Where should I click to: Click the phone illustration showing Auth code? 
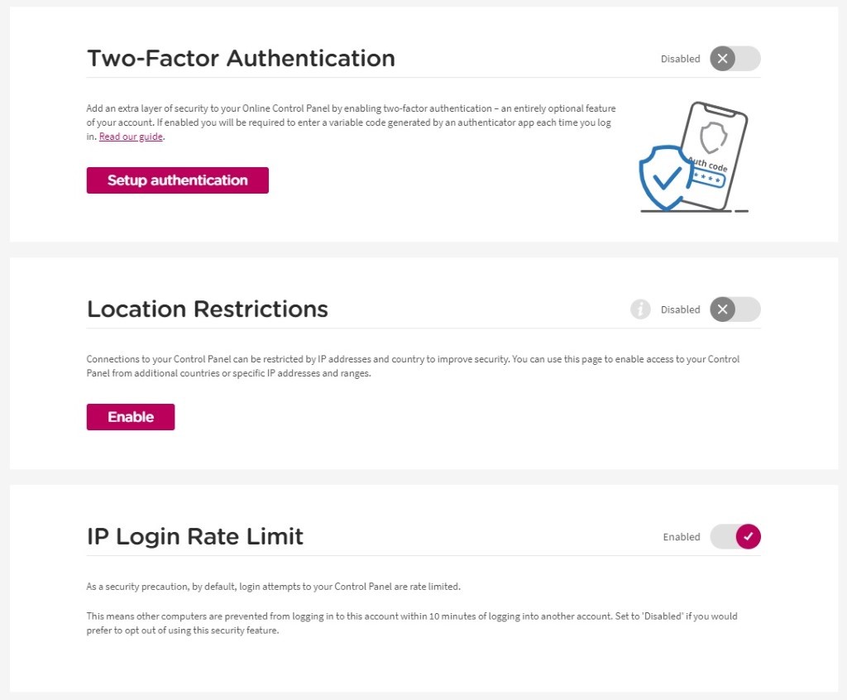(713, 155)
